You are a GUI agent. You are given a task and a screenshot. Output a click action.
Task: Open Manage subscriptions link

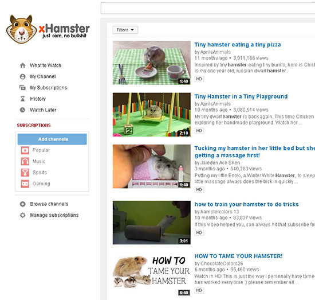pyautogui.click(x=54, y=215)
